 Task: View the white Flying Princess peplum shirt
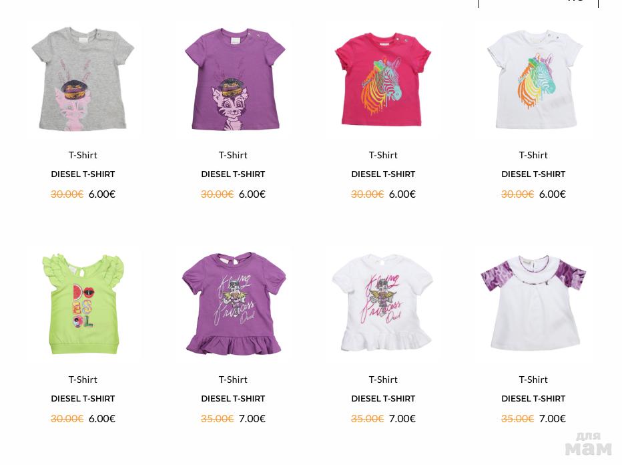pyautogui.click(x=382, y=304)
